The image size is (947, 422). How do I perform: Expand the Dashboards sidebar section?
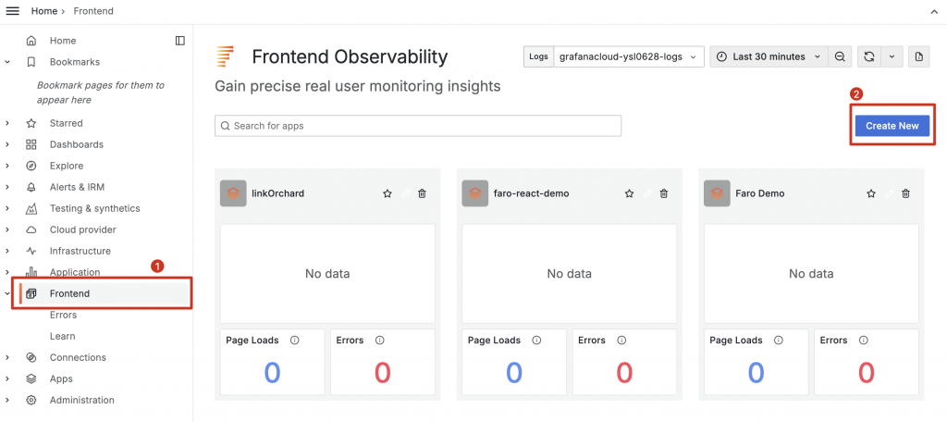pyautogui.click(x=7, y=144)
